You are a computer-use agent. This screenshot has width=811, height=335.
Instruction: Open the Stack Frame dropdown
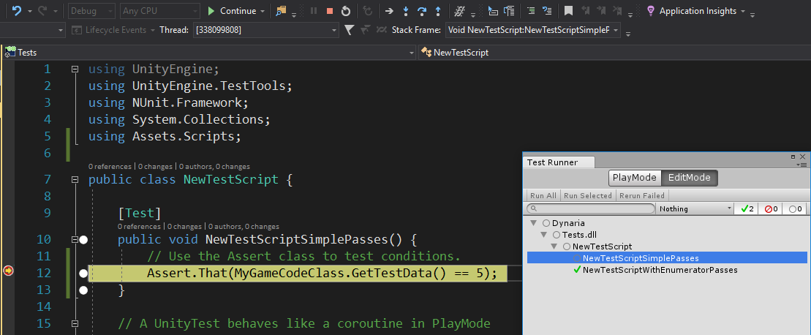point(532,30)
